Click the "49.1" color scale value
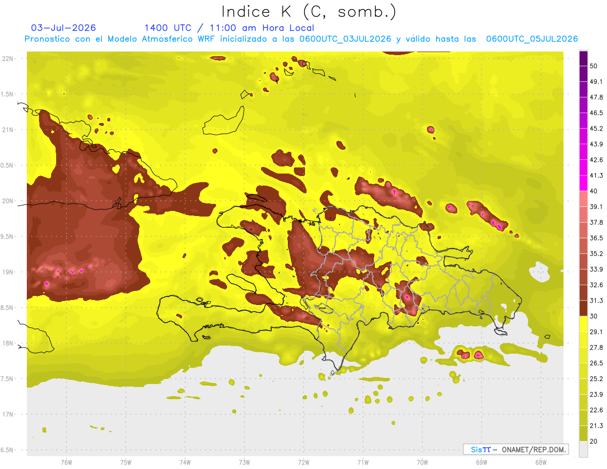Screen dimensions: 607x469 (596, 81)
